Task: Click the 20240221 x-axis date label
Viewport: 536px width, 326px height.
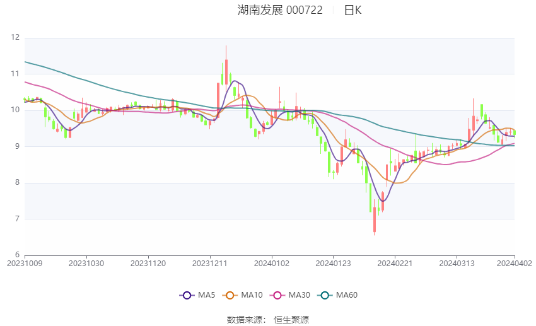Action: (395, 264)
